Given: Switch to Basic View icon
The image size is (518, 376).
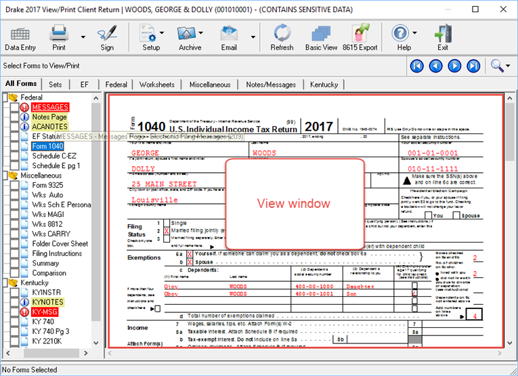Looking at the screenshot, I should click(321, 34).
